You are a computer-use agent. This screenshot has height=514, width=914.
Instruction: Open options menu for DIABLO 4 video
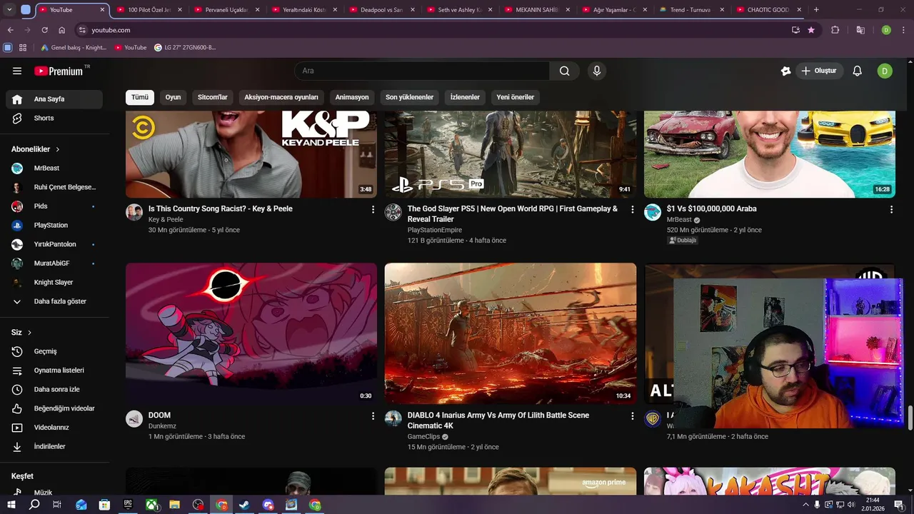pyautogui.click(x=632, y=415)
